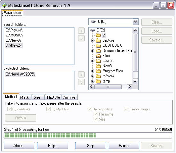This screenshot has height=153, width=176.
Task: Click the left arrow beside Search folders list
Action: [82, 31]
